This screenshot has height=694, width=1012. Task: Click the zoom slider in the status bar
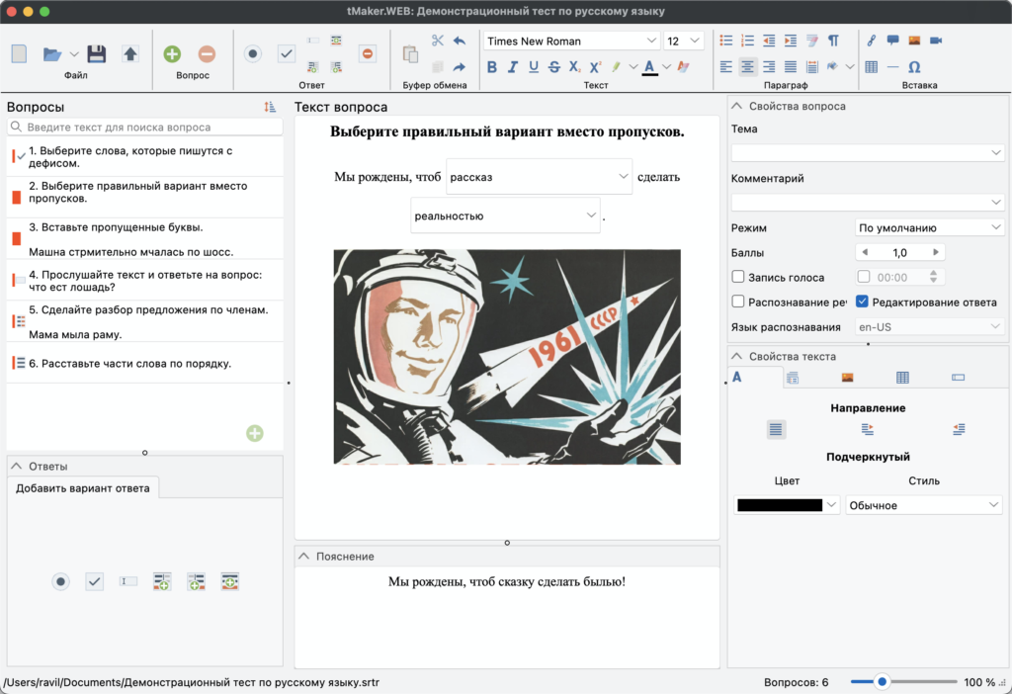903,682
